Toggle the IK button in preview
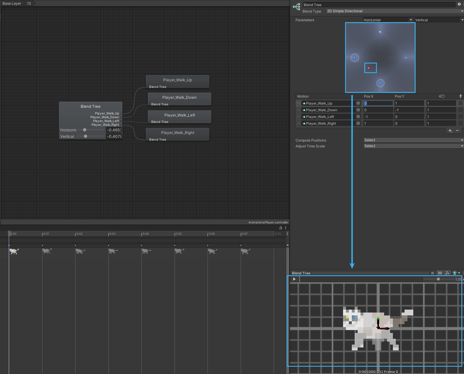 [x=433, y=273]
